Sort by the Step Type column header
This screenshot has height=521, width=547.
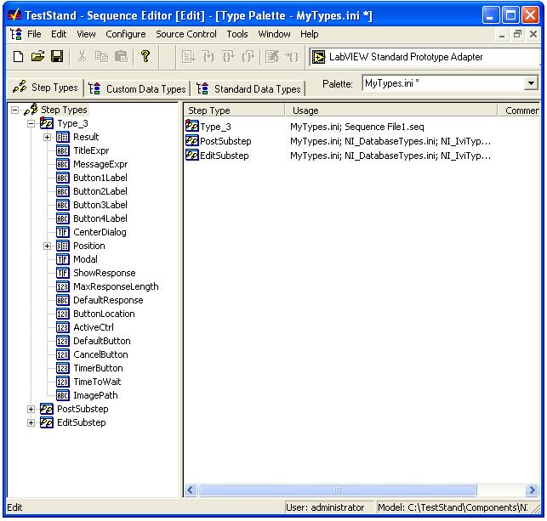click(234, 110)
